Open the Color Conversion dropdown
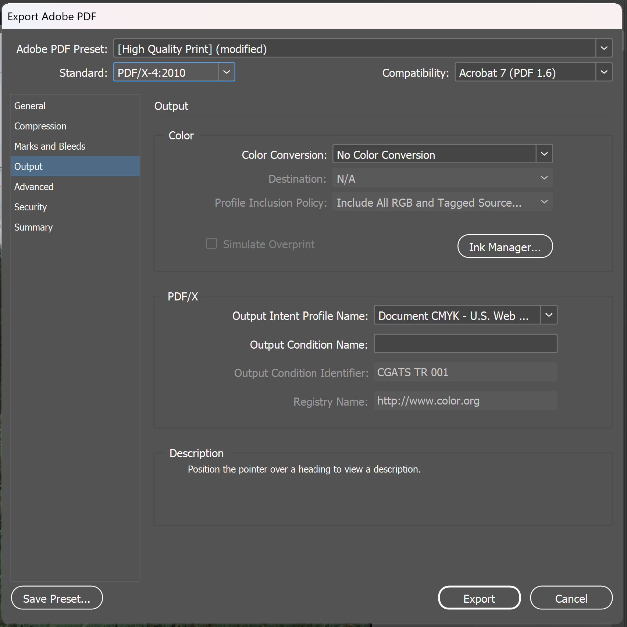Screen dimensions: 627x627 tap(544, 154)
